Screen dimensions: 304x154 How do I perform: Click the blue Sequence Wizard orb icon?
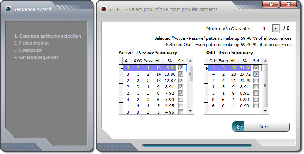coord(8,9)
